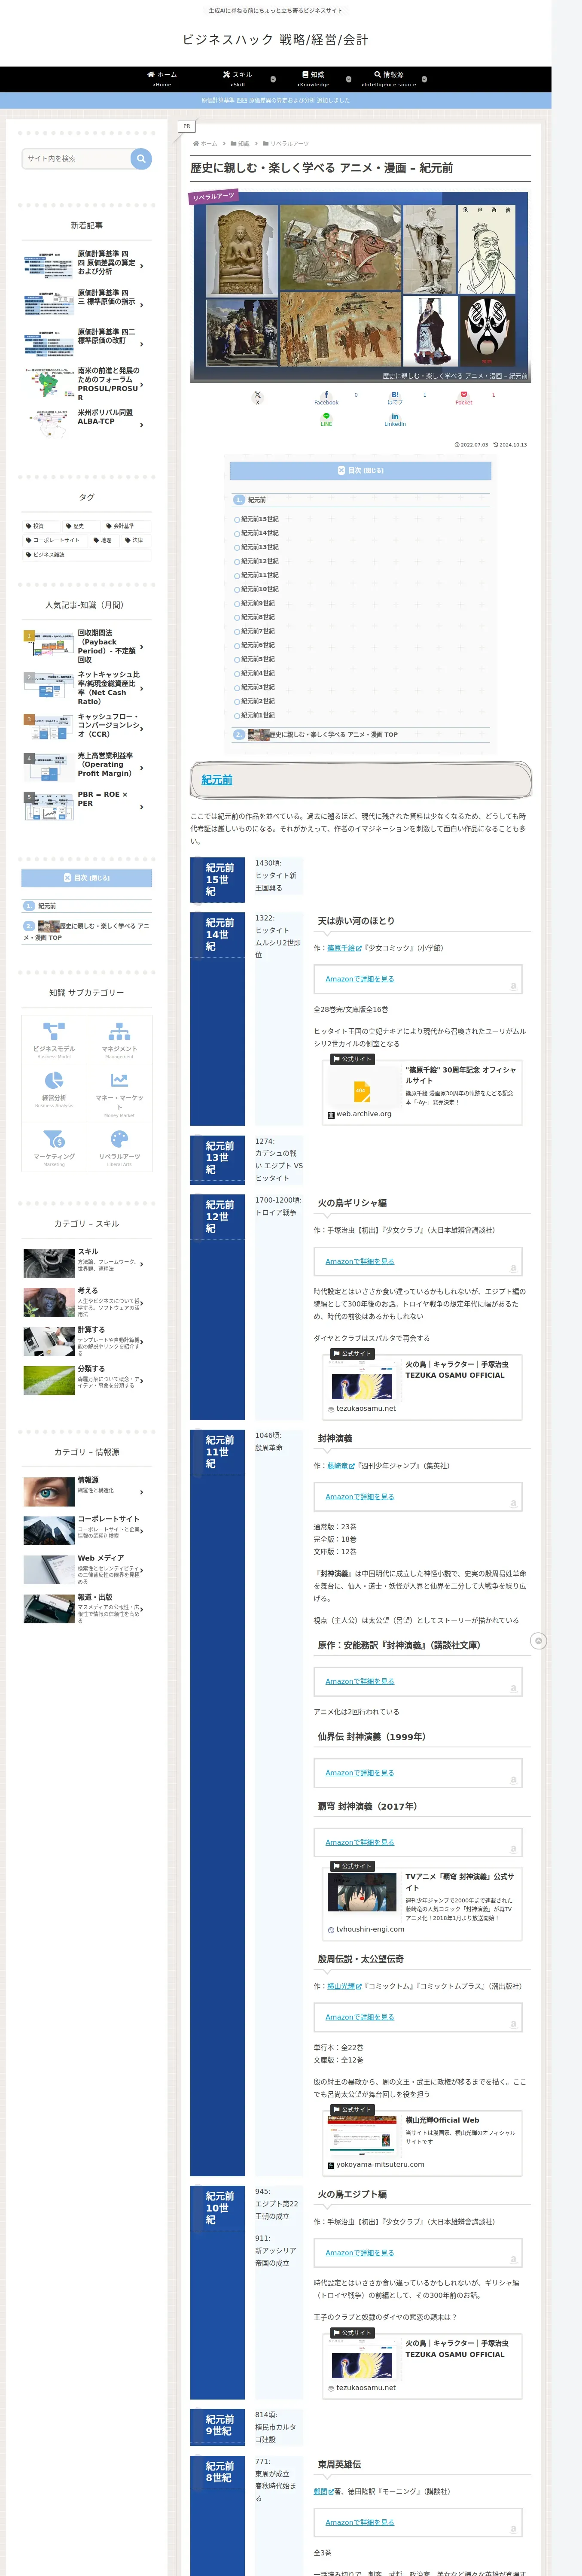The height and width of the screenshot is (2576, 582).
Task: Open the 篠原千絵 author link
Action: click(x=343, y=948)
